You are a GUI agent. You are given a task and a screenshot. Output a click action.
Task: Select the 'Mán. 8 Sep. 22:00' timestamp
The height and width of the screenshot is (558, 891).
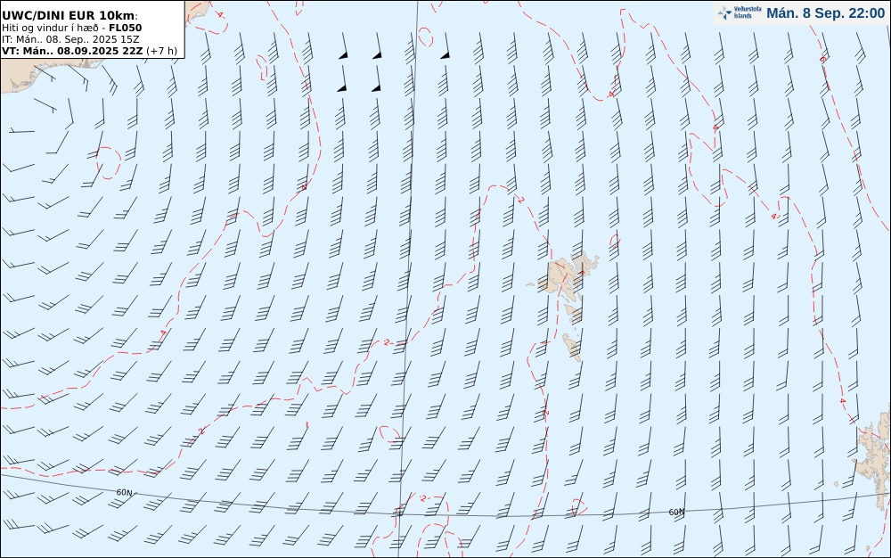point(825,13)
